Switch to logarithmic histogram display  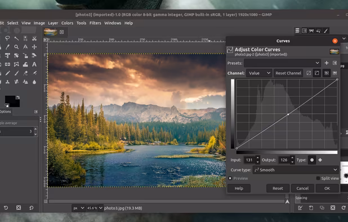(334, 73)
